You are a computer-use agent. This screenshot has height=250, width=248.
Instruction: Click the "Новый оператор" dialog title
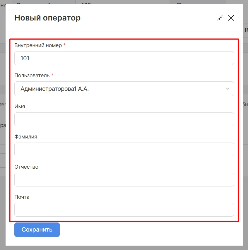pos(47,18)
